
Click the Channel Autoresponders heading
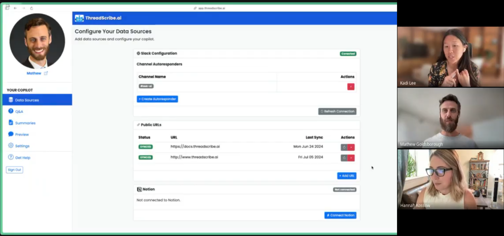point(159,64)
